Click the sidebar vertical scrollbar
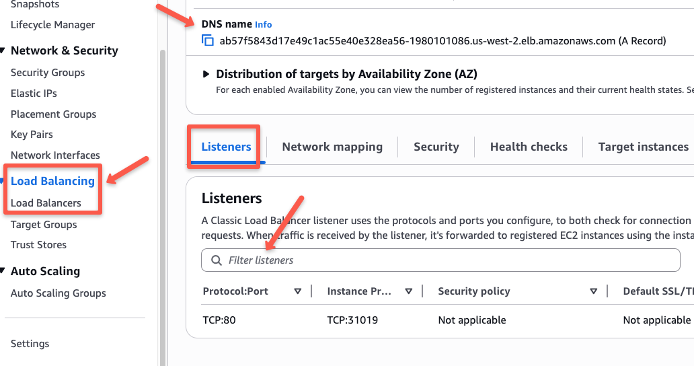 pos(163,208)
